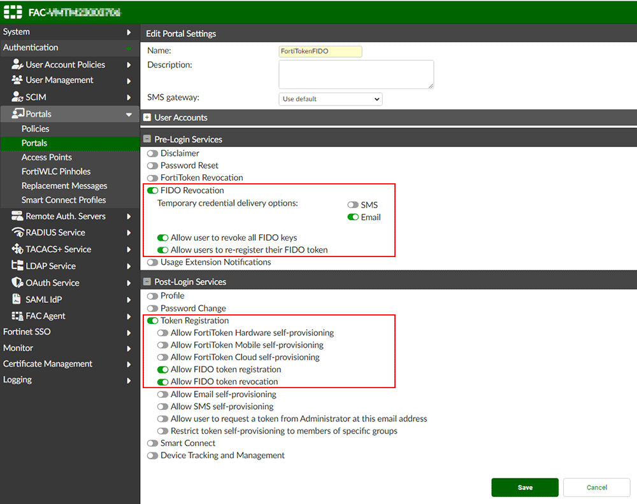
Task: Toggle Restrict token self-provisioning to groups
Action: point(162,431)
